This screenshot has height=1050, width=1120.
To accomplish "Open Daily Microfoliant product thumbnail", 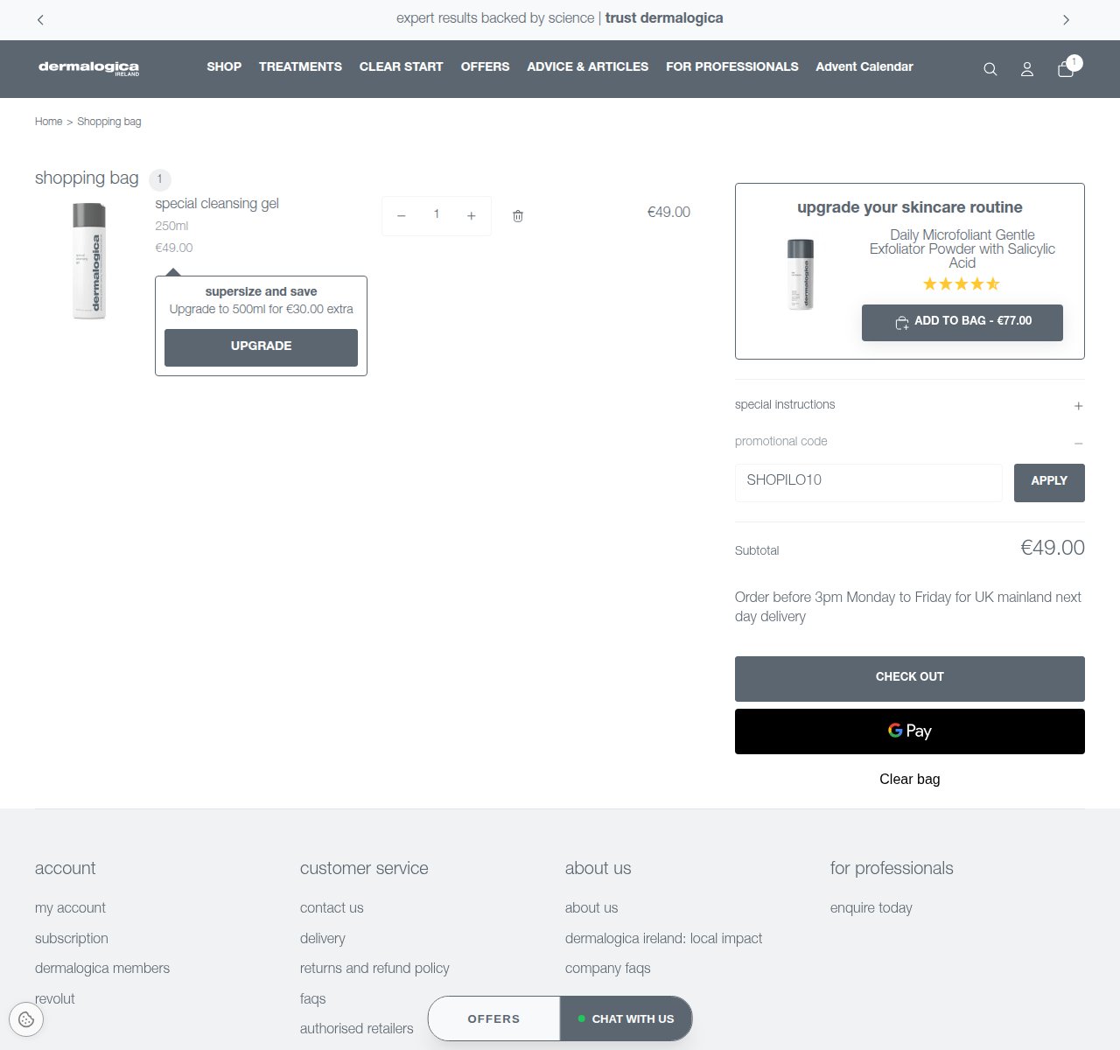I will point(801,274).
